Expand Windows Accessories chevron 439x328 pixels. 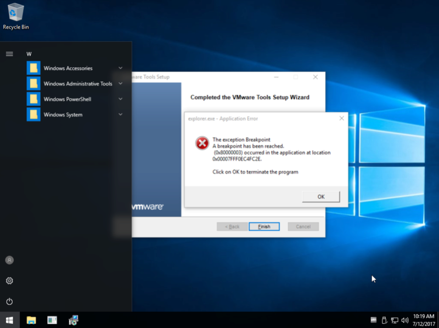[120, 68]
